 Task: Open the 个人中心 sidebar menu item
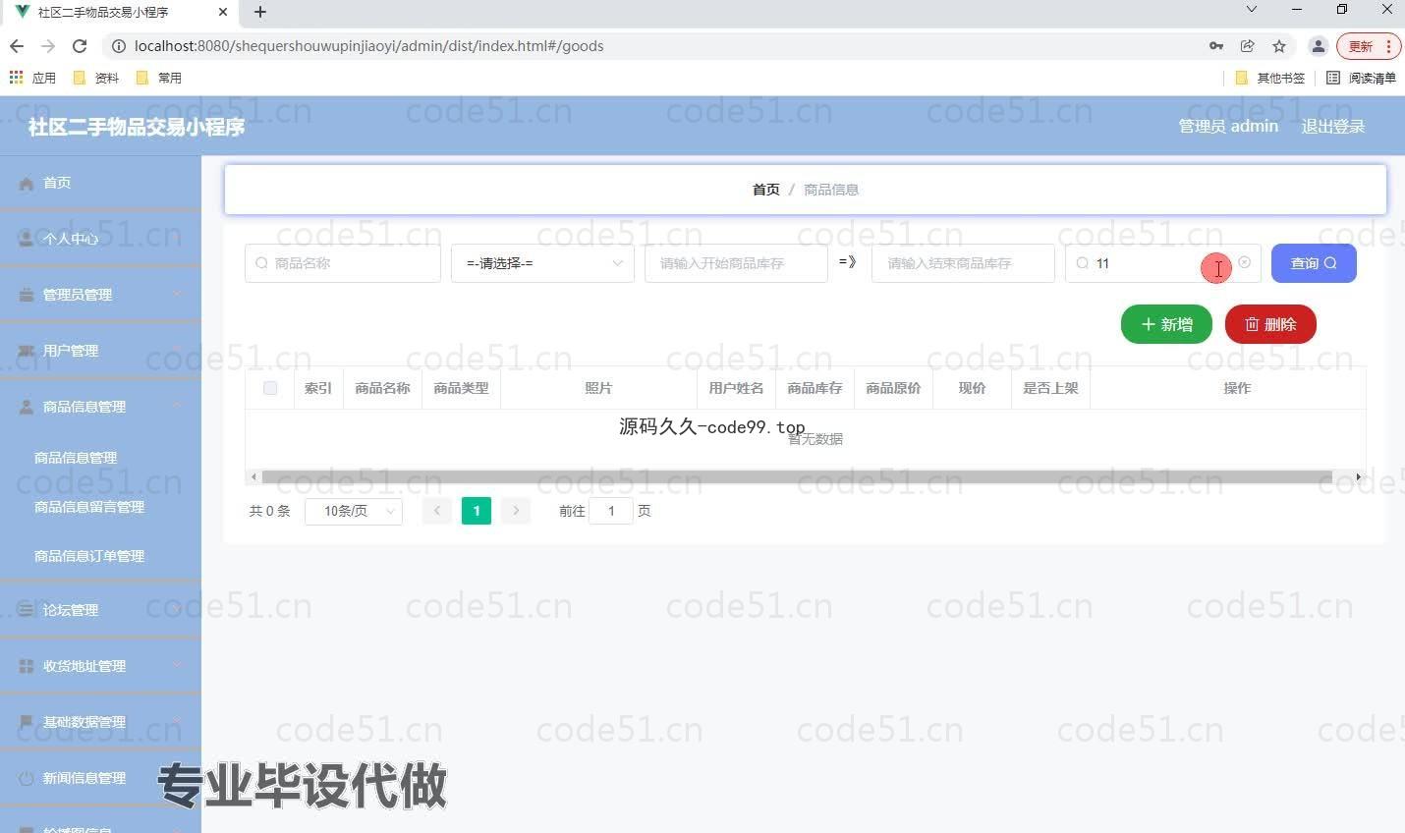pyautogui.click(x=100, y=239)
